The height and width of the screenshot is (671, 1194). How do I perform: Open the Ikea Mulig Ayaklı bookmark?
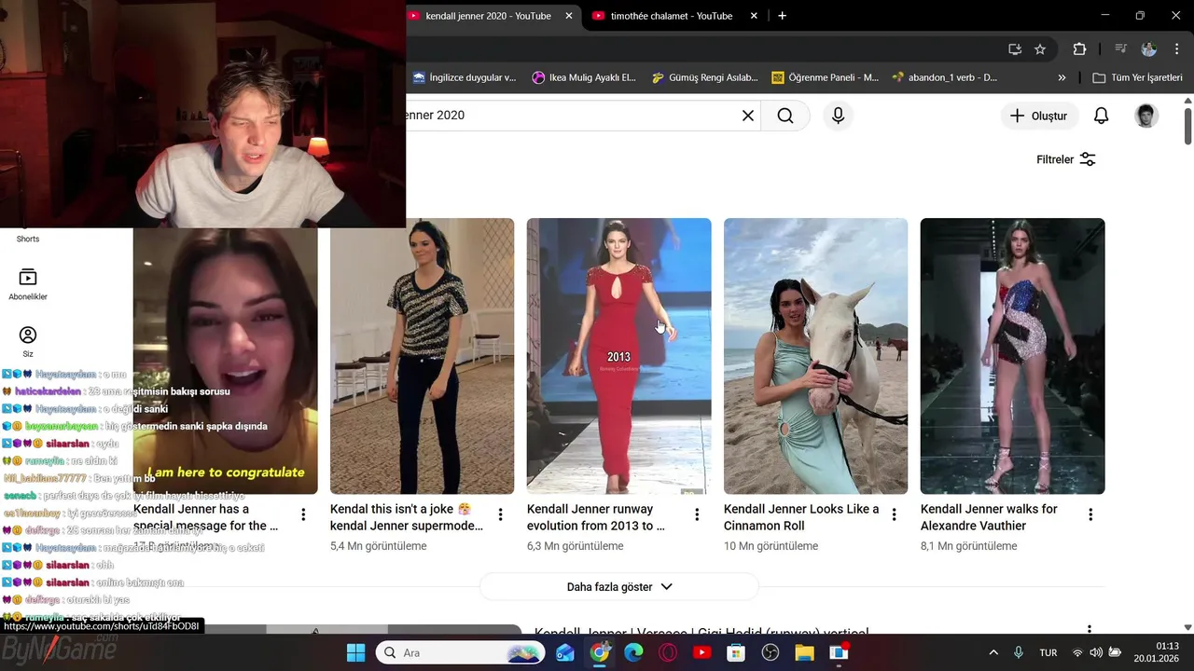point(584,77)
